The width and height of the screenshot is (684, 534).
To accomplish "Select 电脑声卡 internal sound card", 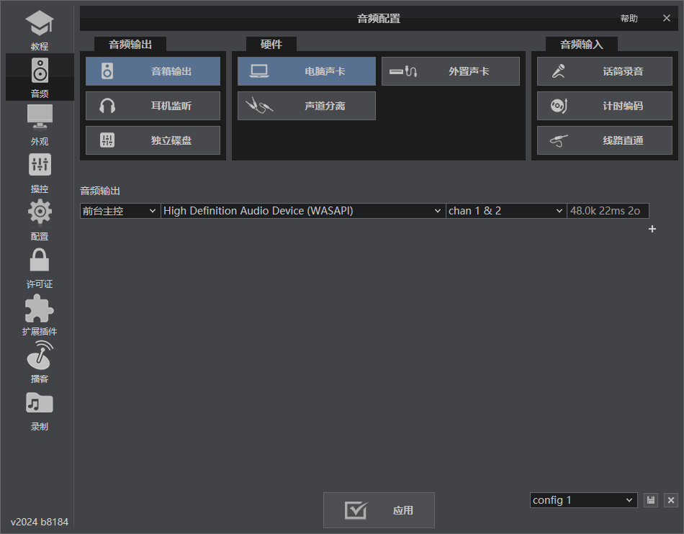I will pos(306,71).
